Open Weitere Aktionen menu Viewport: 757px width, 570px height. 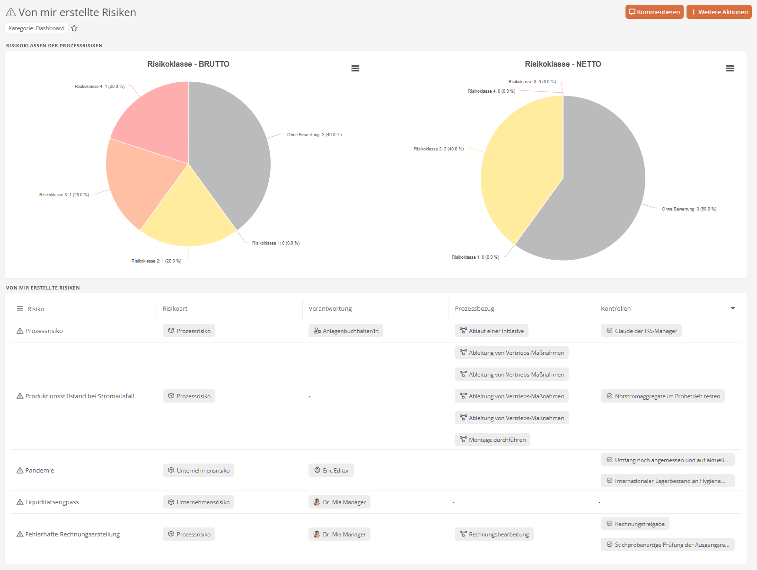(719, 12)
